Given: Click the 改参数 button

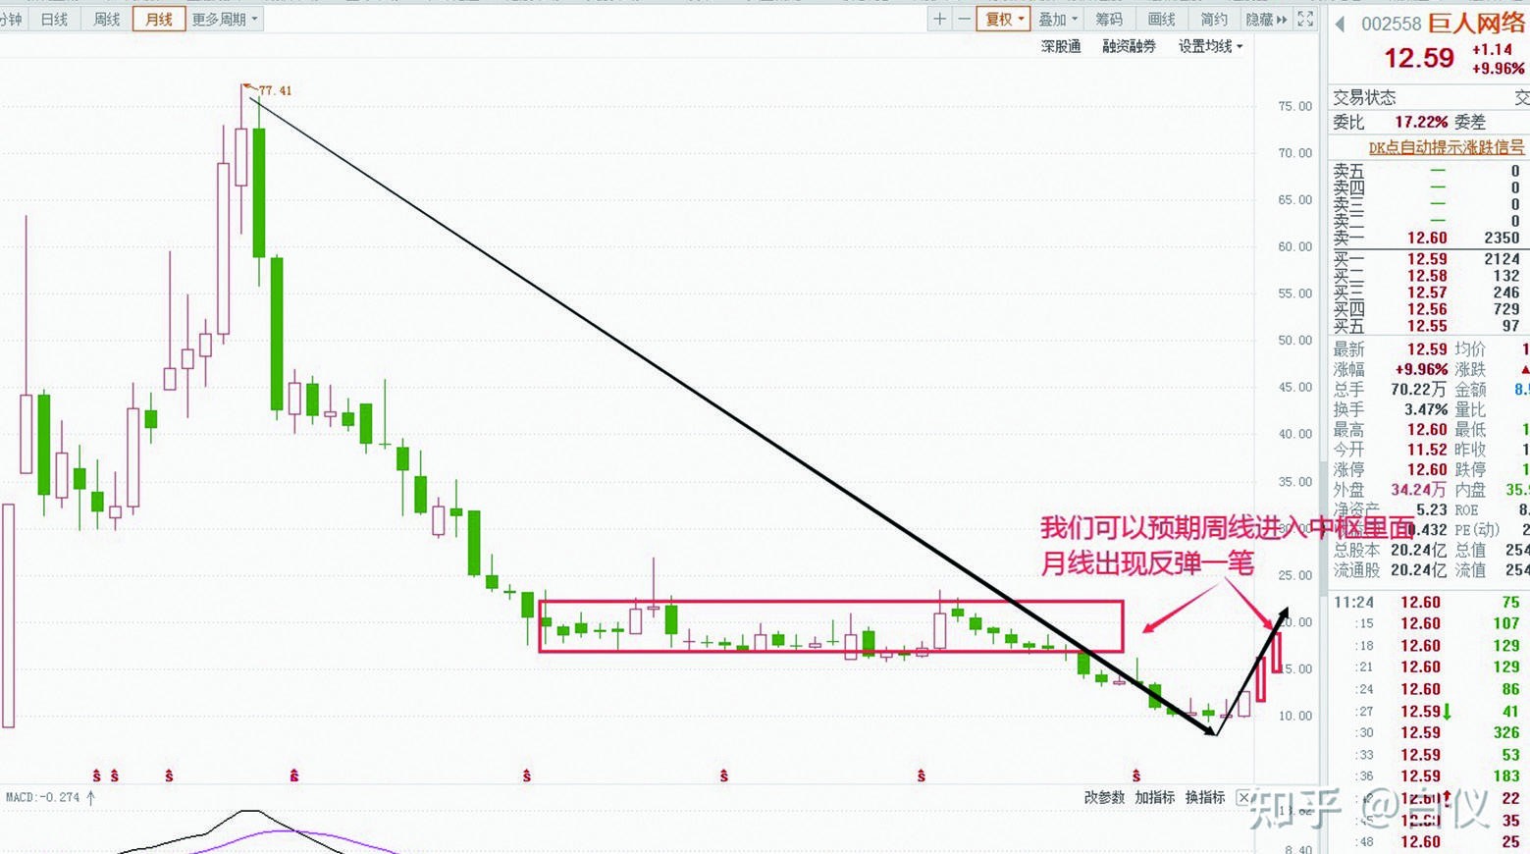Looking at the screenshot, I should [x=1104, y=798].
